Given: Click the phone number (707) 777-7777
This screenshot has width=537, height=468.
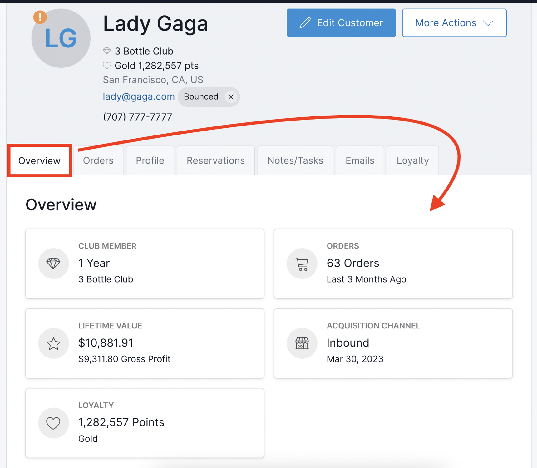Looking at the screenshot, I should point(137,117).
